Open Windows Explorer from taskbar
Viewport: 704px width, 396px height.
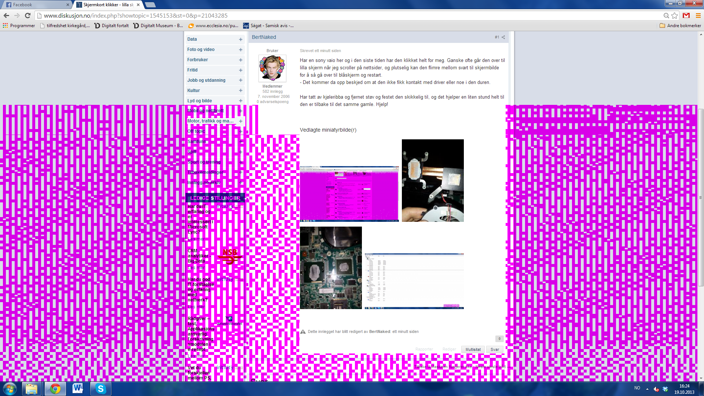click(32, 389)
